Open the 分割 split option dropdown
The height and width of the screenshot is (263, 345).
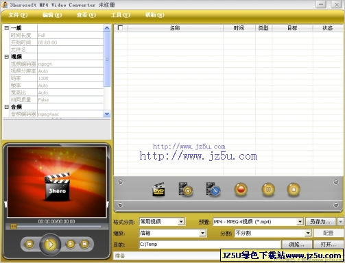click(x=308, y=233)
